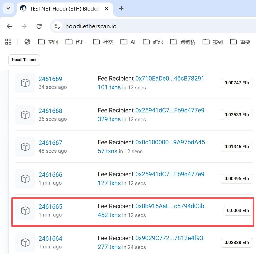
Task: Open the 重要 bookmark folder
Action: point(240,42)
